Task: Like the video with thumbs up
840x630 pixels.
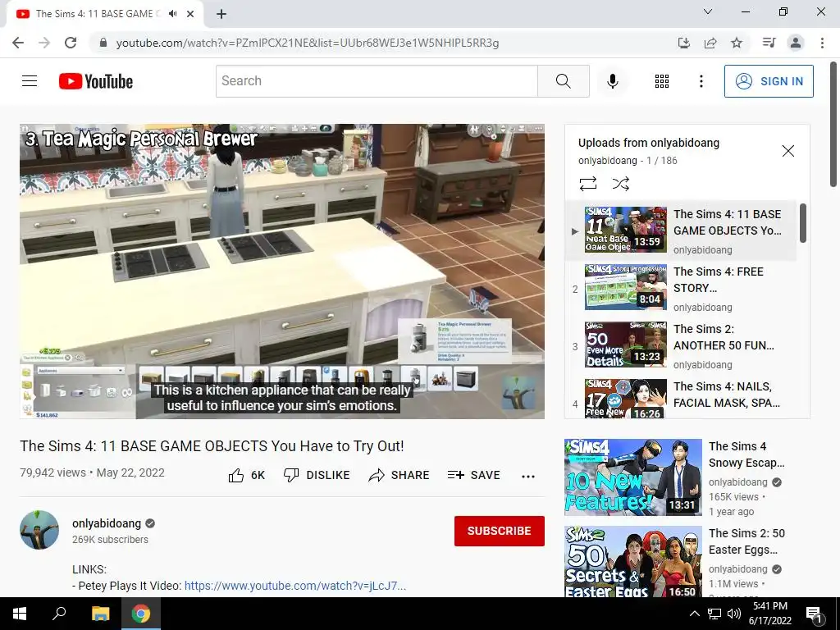Action: (x=235, y=475)
